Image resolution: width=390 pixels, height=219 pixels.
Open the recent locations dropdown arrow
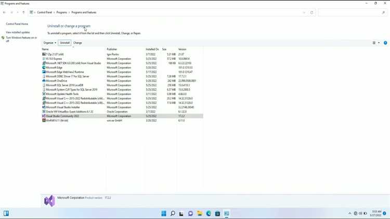[x=17, y=12]
